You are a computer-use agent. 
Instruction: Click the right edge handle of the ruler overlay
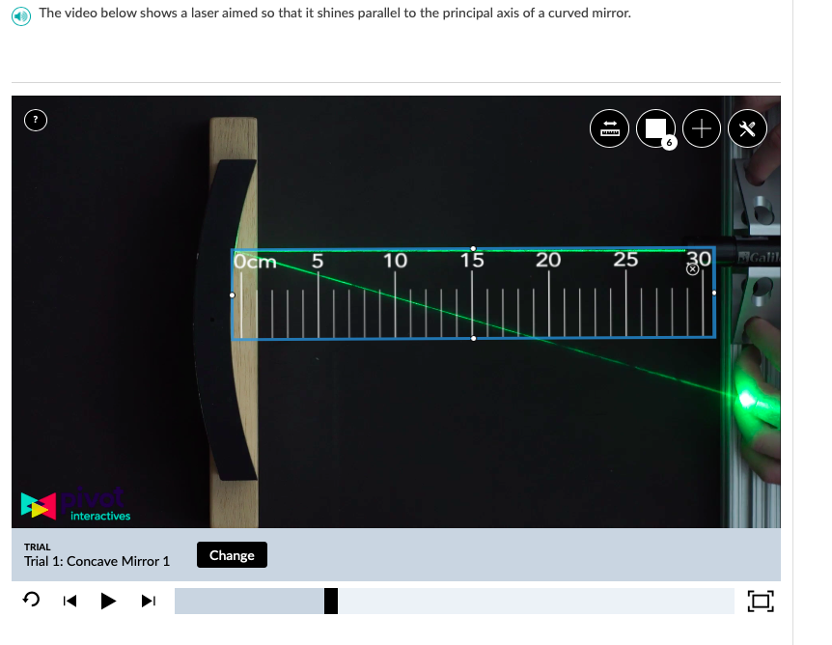pyautogui.click(x=713, y=291)
